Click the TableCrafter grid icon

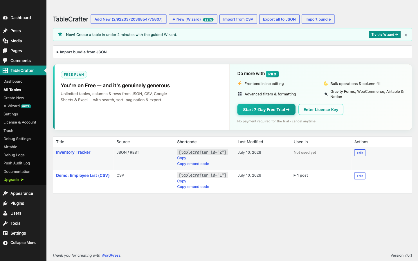click(5, 70)
